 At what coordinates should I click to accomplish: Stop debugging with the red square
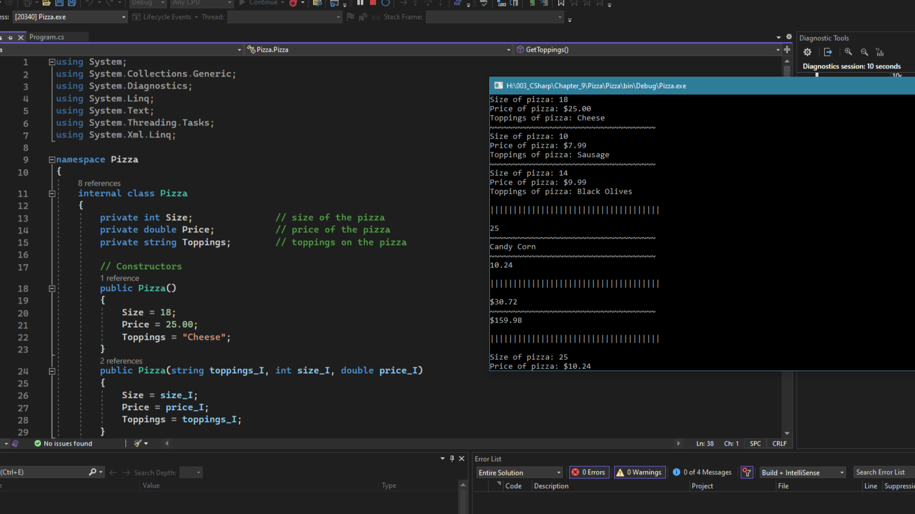(373, 3)
